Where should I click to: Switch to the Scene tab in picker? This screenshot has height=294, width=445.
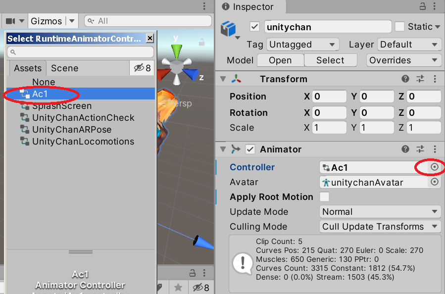coord(65,68)
